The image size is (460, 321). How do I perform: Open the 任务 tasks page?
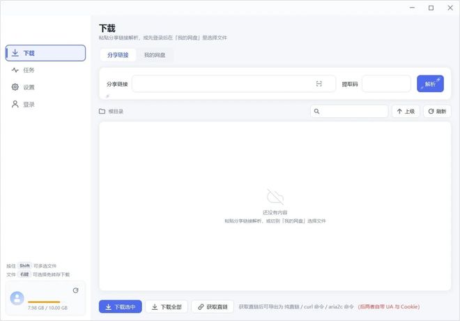point(45,70)
